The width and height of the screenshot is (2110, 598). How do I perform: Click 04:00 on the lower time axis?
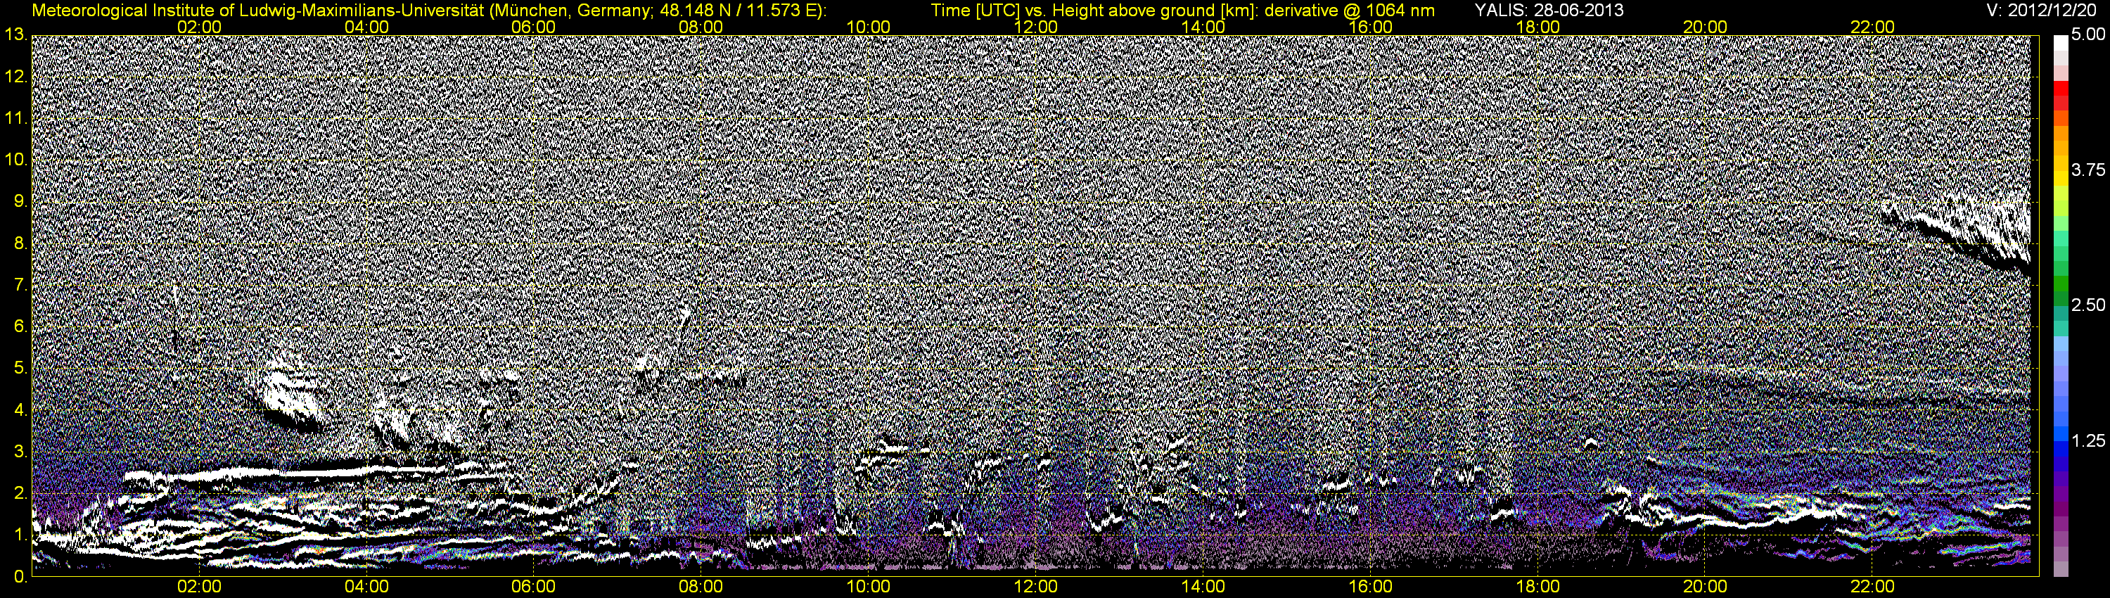(366, 587)
